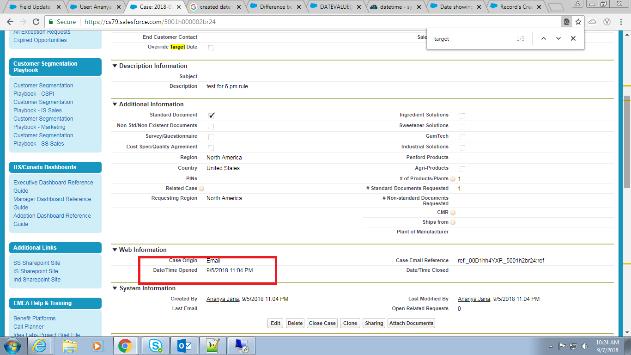Open File Explorer from the taskbar
This screenshot has height=355, width=631.
coord(70,346)
